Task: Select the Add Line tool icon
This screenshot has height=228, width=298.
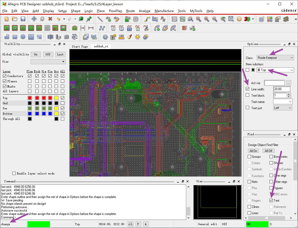Action: coord(100,19)
